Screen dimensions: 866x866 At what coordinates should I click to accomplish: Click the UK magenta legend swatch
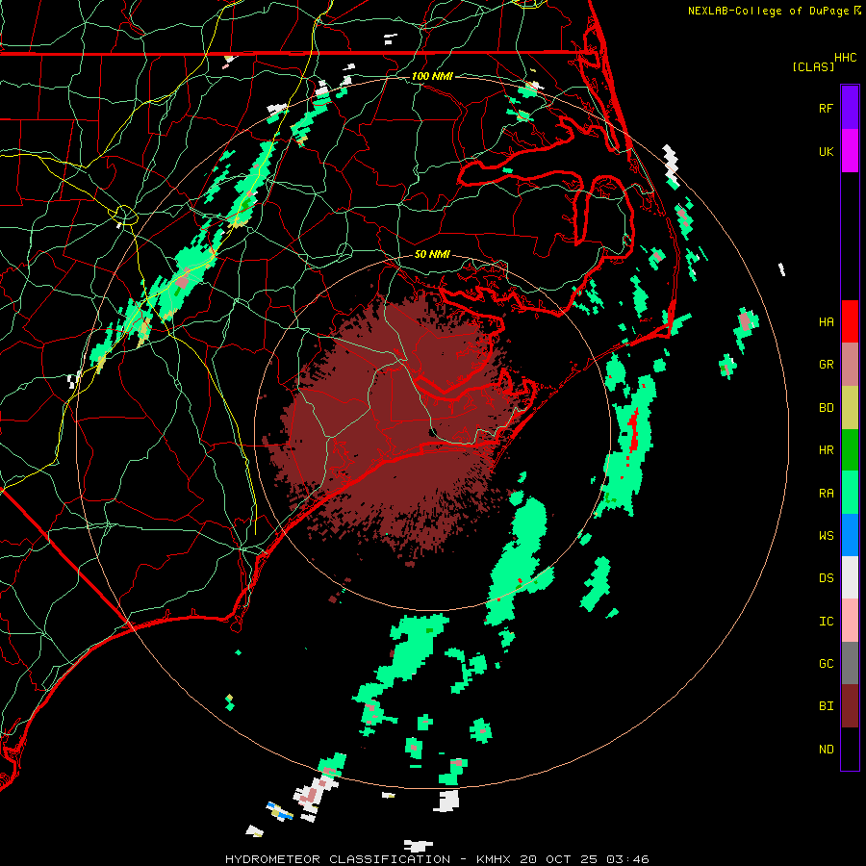(850, 151)
